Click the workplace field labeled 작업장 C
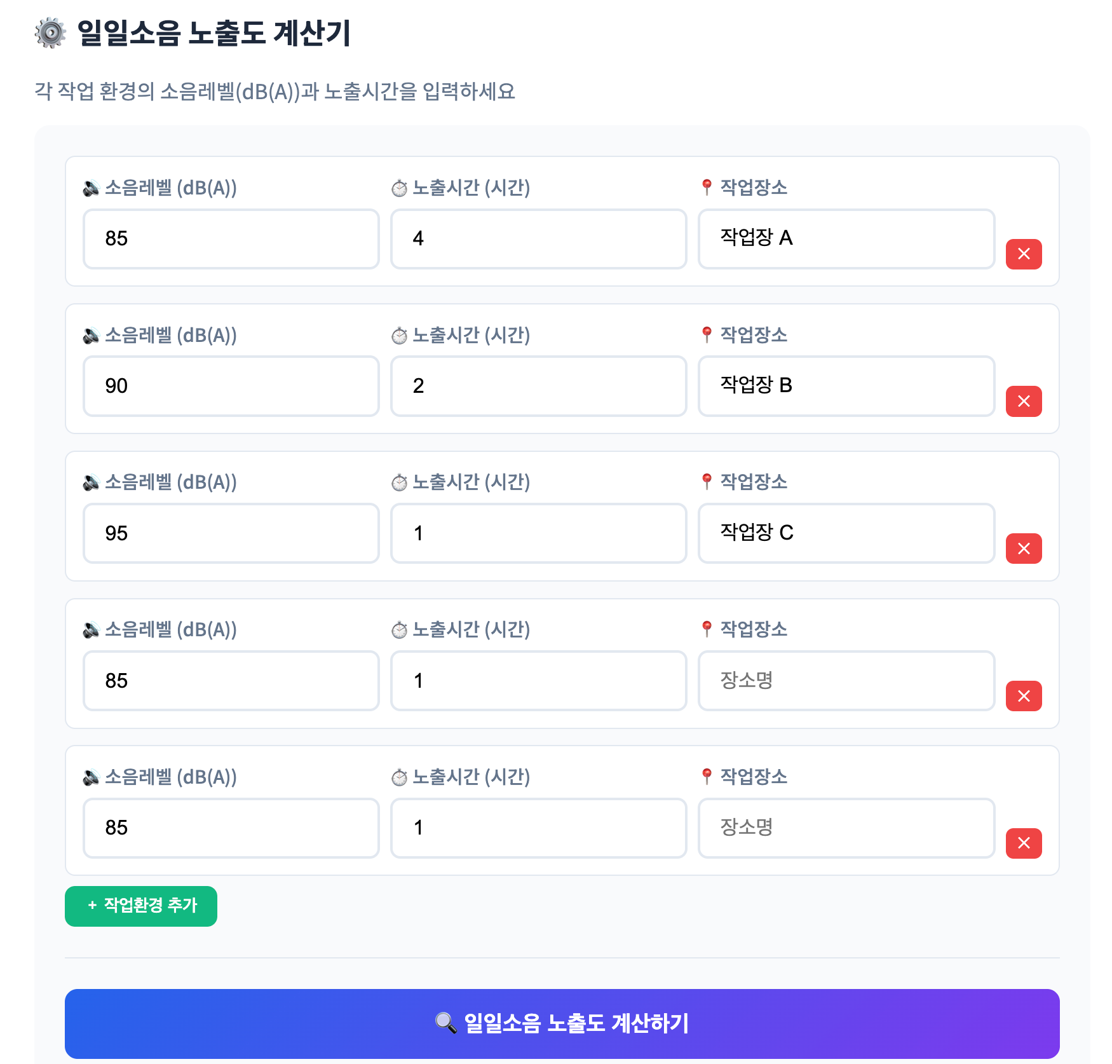The width and height of the screenshot is (1112, 1064). [846, 534]
